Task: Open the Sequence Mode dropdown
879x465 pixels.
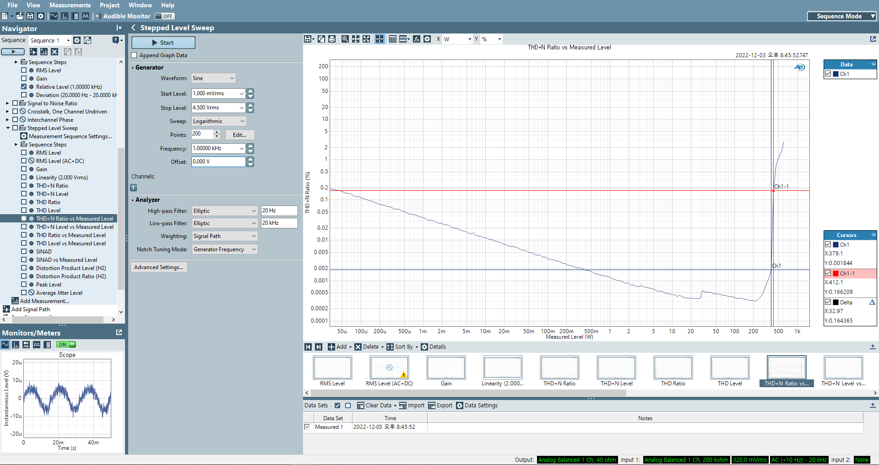Action: [841, 16]
